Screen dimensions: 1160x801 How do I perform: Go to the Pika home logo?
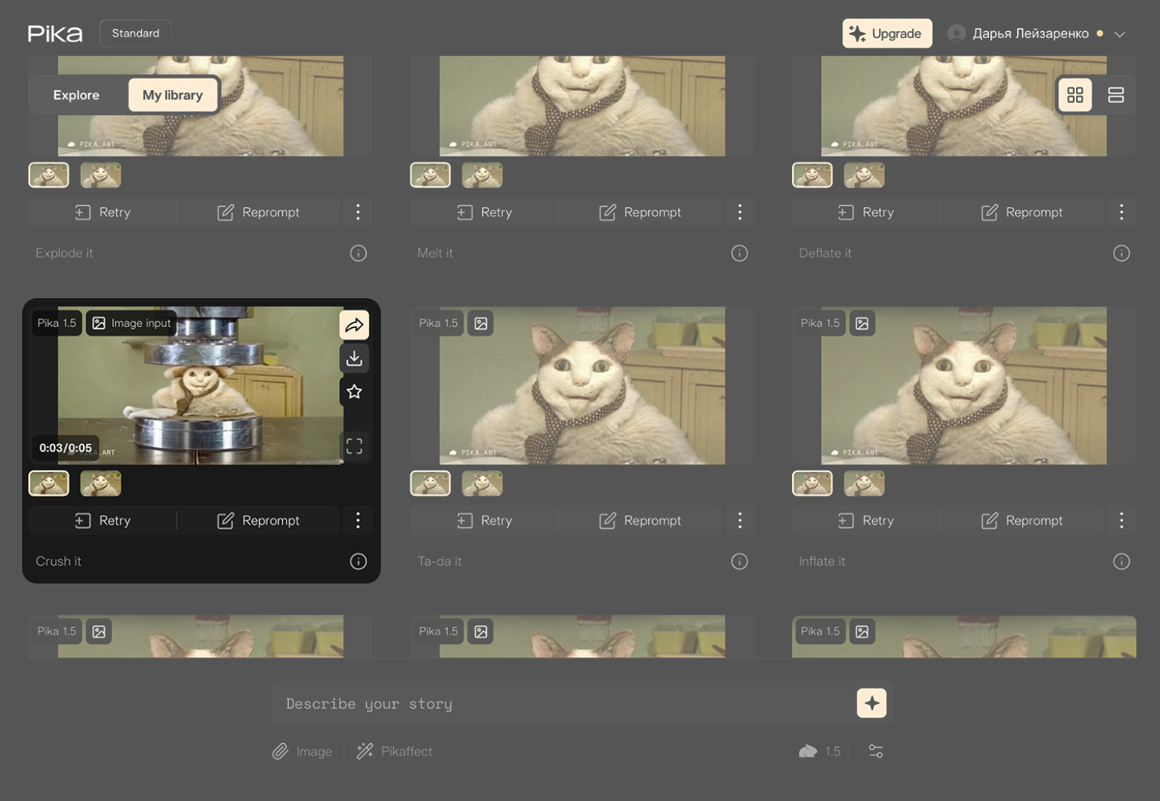pyautogui.click(x=55, y=34)
